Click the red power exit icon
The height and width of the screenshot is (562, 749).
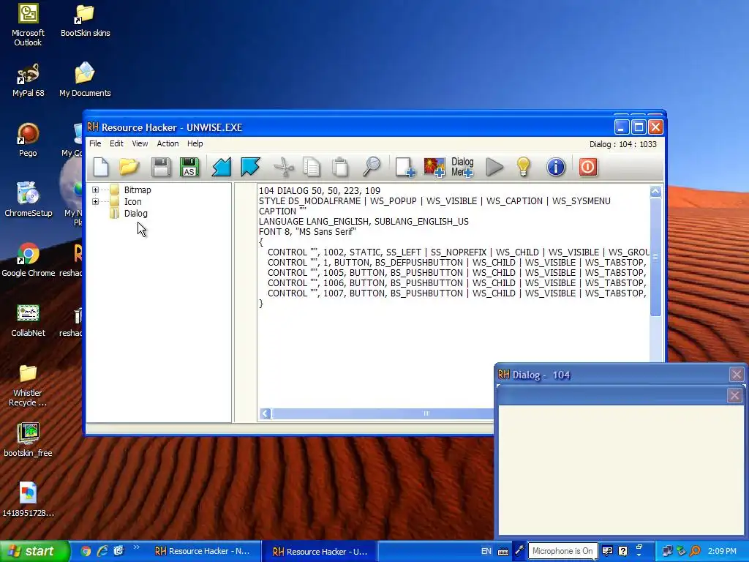(x=588, y=167)
